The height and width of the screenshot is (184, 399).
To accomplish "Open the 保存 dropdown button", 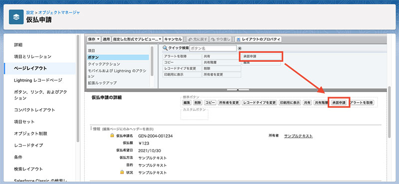I will click(94, 39).
